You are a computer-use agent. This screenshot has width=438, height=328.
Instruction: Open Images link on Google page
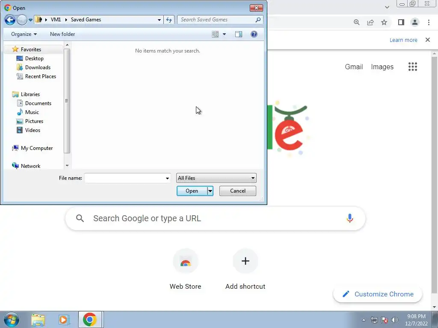382,67
